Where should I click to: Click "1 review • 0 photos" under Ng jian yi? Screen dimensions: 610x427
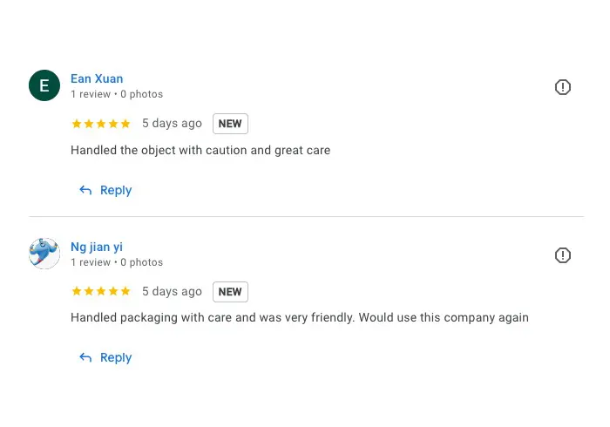117,262
